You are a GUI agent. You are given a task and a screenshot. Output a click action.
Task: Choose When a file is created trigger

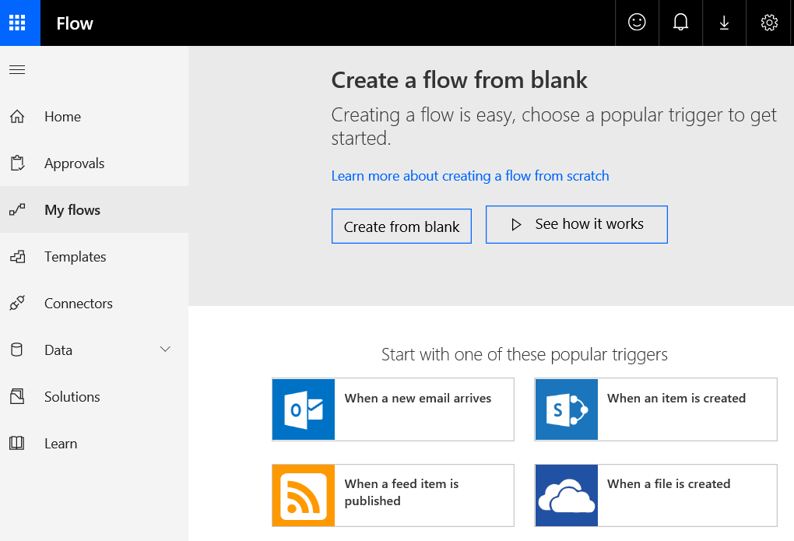(x=655, y=495)
